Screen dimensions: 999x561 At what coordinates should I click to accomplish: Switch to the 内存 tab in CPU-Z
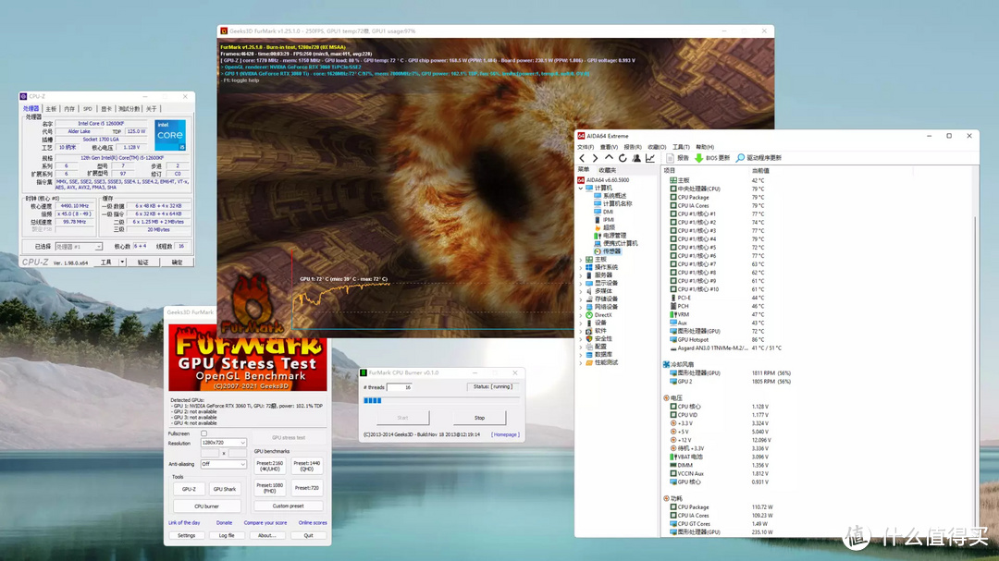click(x=69, y=109)
